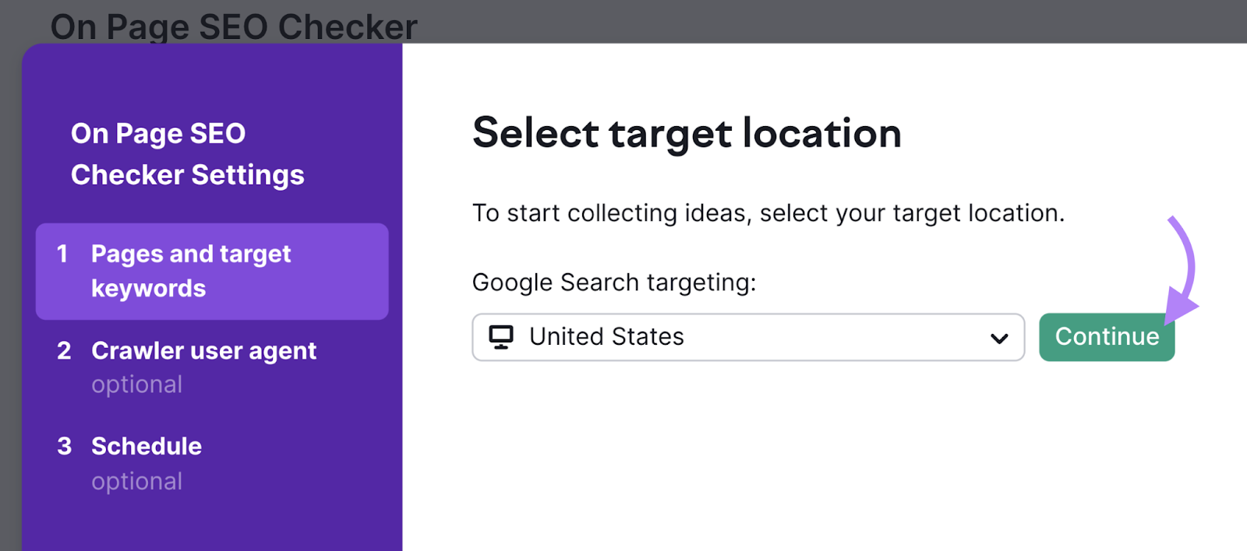Viewport: 1247px width, 551px height.
Task: Open the Google Search targeting dropdown chevron
Action: click(x=998, y=338)
